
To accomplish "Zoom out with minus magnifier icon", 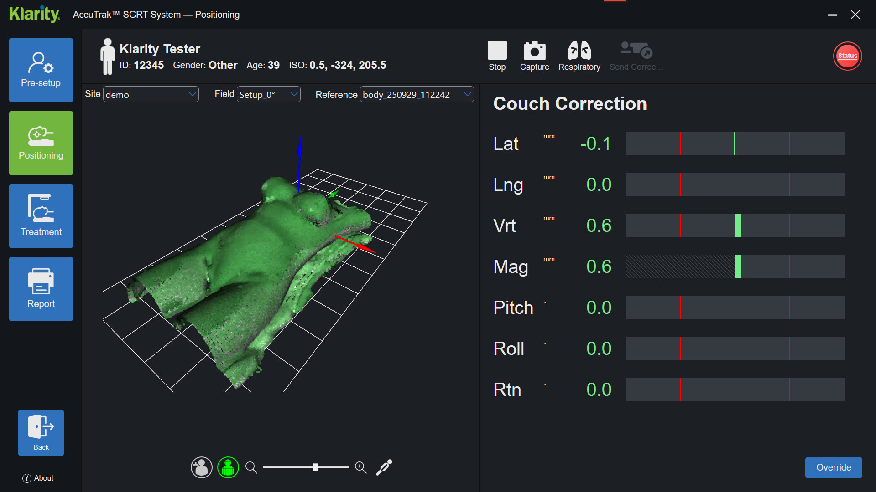I will coord(251,467).
